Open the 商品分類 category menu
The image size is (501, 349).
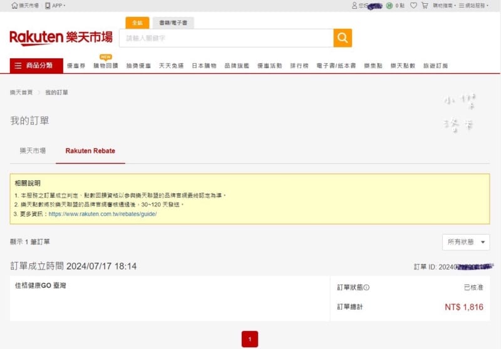(x=36, y=66)
